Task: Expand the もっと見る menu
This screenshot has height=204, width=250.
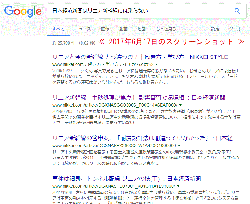Action: coord(166,29)
